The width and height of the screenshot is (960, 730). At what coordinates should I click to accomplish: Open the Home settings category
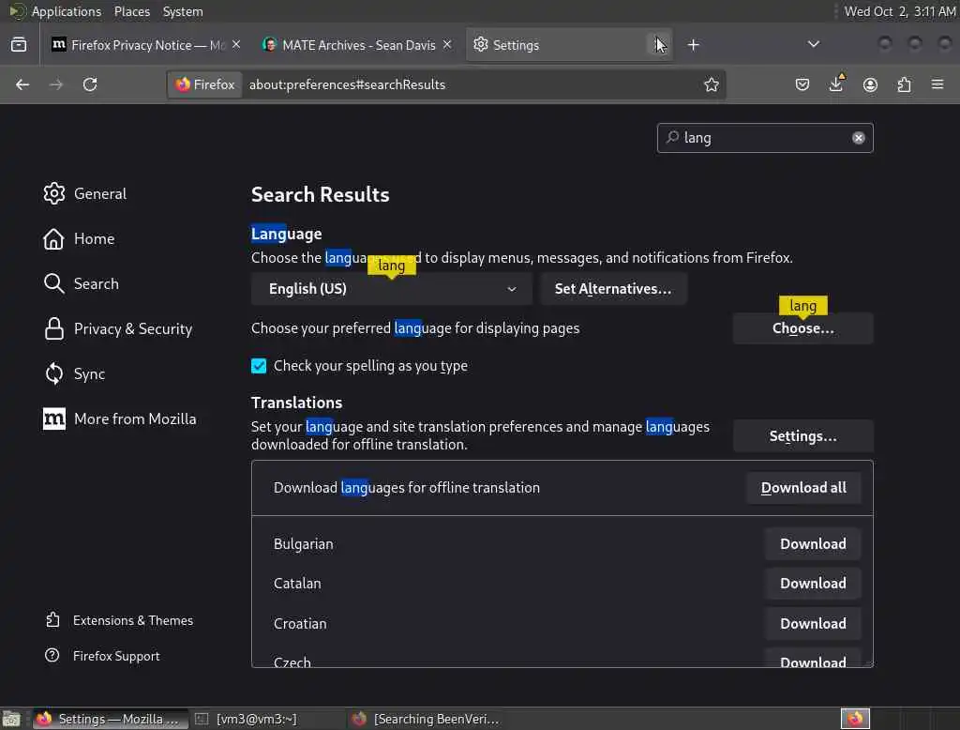(x=79, y=238)
